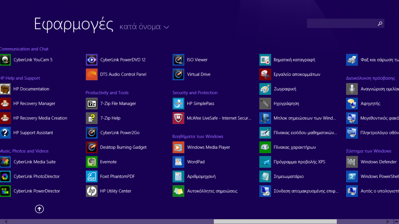Open Desktop Burning Gadget icon

pyautogui.click(x=91, y=147)
